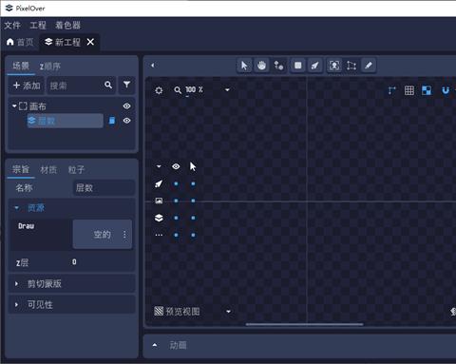
Task: Open the 着色器 menu
Action: pos(67,26)
